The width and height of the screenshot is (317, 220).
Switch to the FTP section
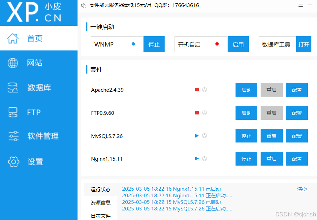click(39, 112)
